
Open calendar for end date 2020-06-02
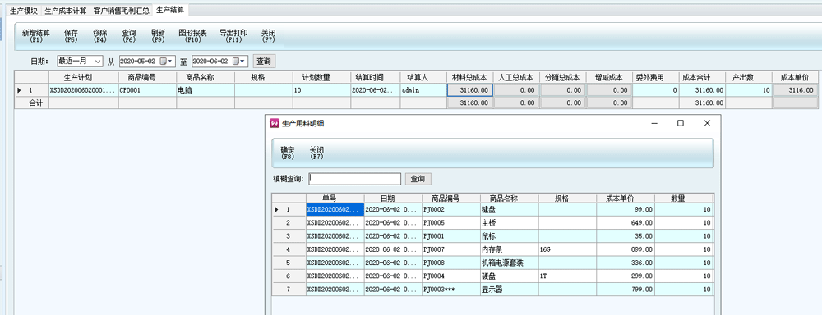coord(238,62)
